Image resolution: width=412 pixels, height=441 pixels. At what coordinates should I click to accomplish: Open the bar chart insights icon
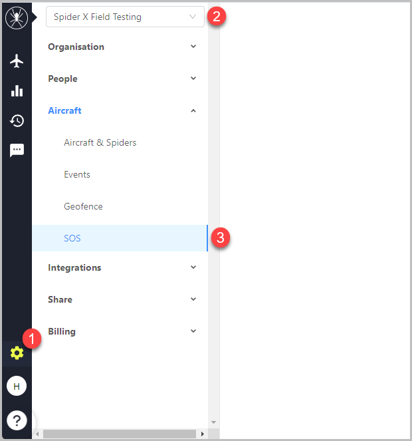click(x=17, y=91)
